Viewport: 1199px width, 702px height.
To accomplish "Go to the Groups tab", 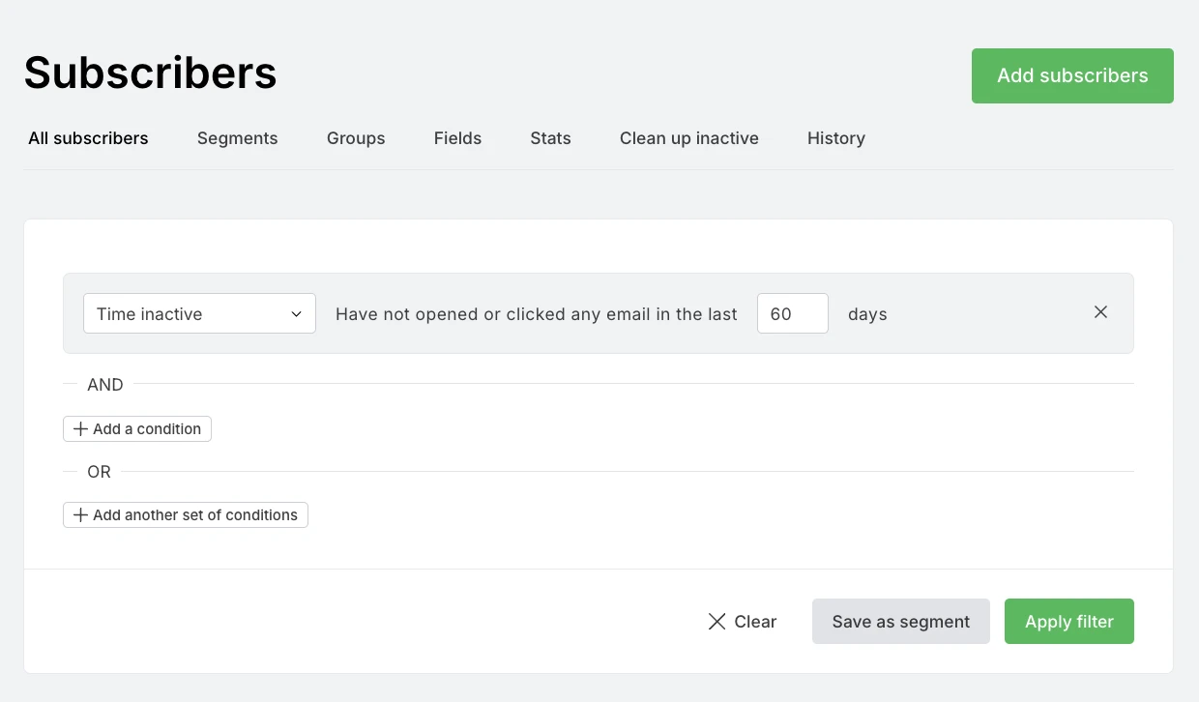I will click(356, 138).
